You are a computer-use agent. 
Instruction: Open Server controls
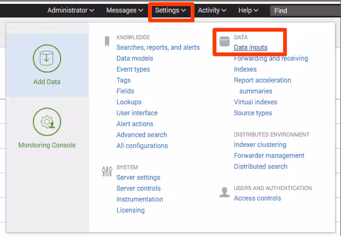tap(139, 188)
